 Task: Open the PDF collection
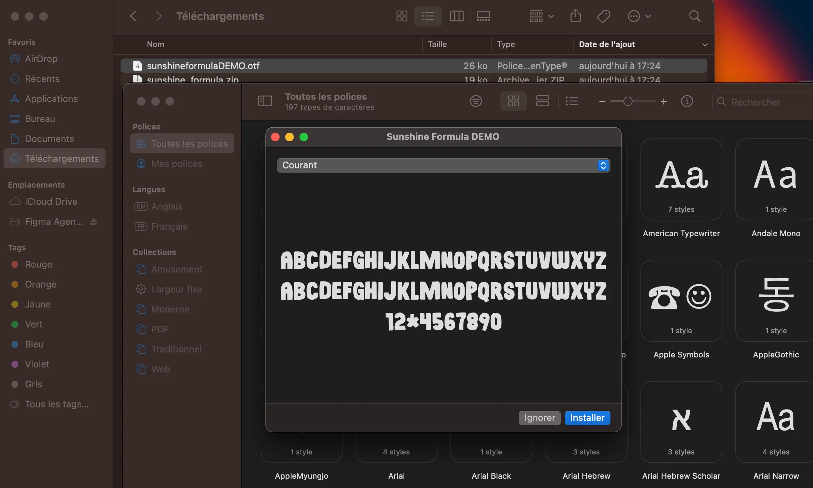coord(182,329)
